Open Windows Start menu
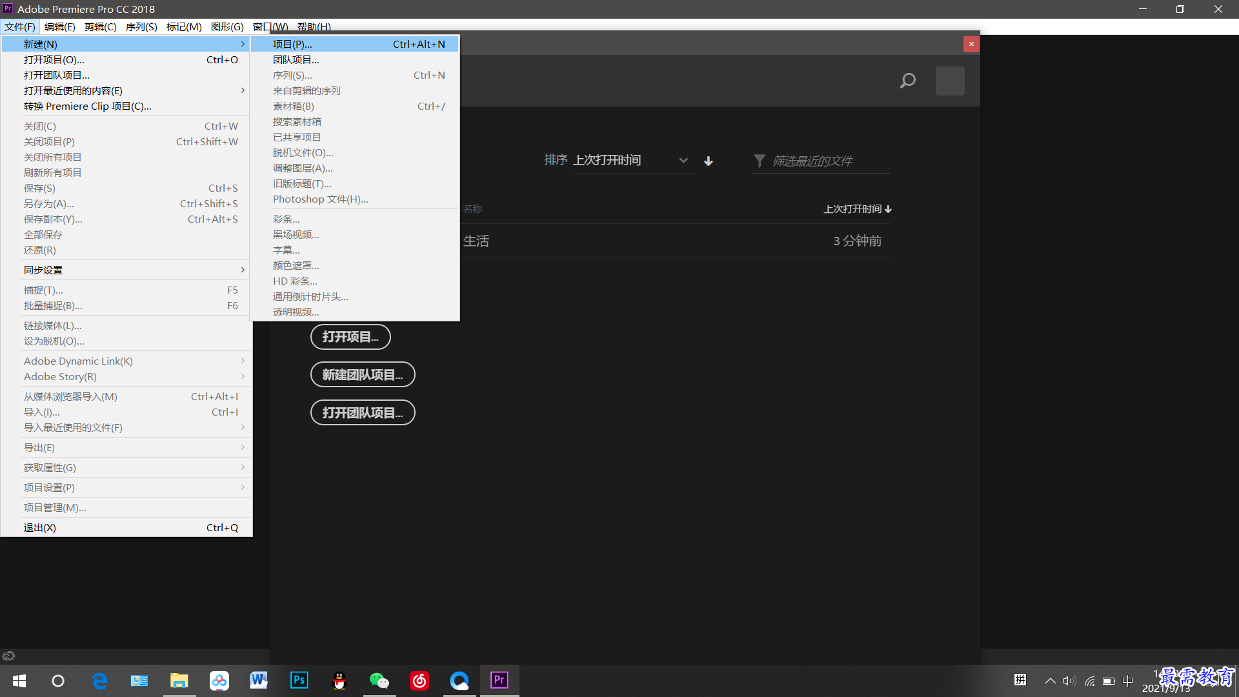The image size is (1239, 697). pyautogui.click(x=19, y=680)
